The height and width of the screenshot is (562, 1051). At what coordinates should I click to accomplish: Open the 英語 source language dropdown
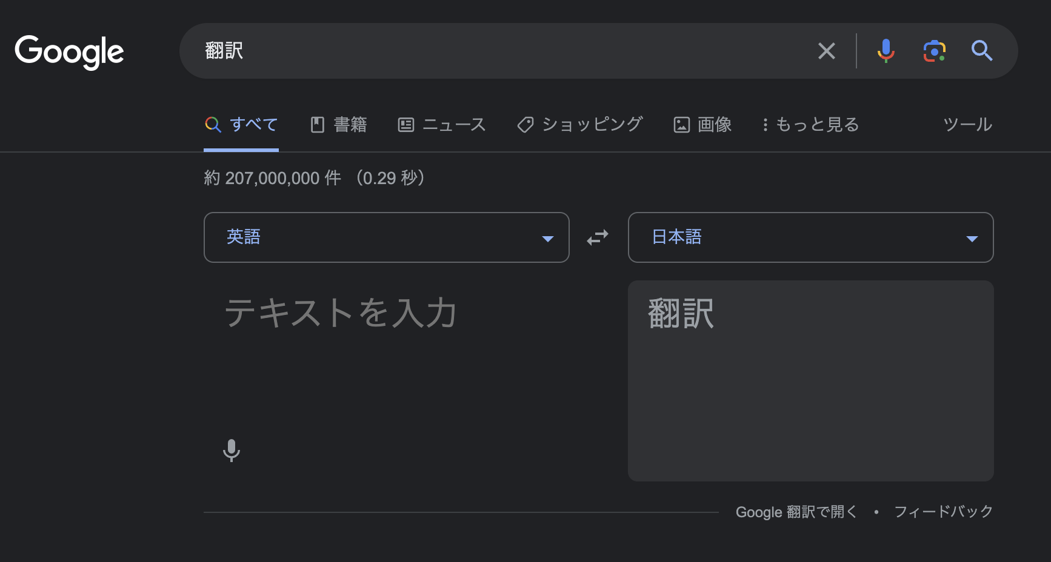tap(386, 237)
